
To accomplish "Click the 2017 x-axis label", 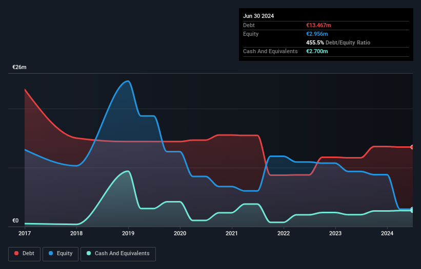I will tap(25, 233).
